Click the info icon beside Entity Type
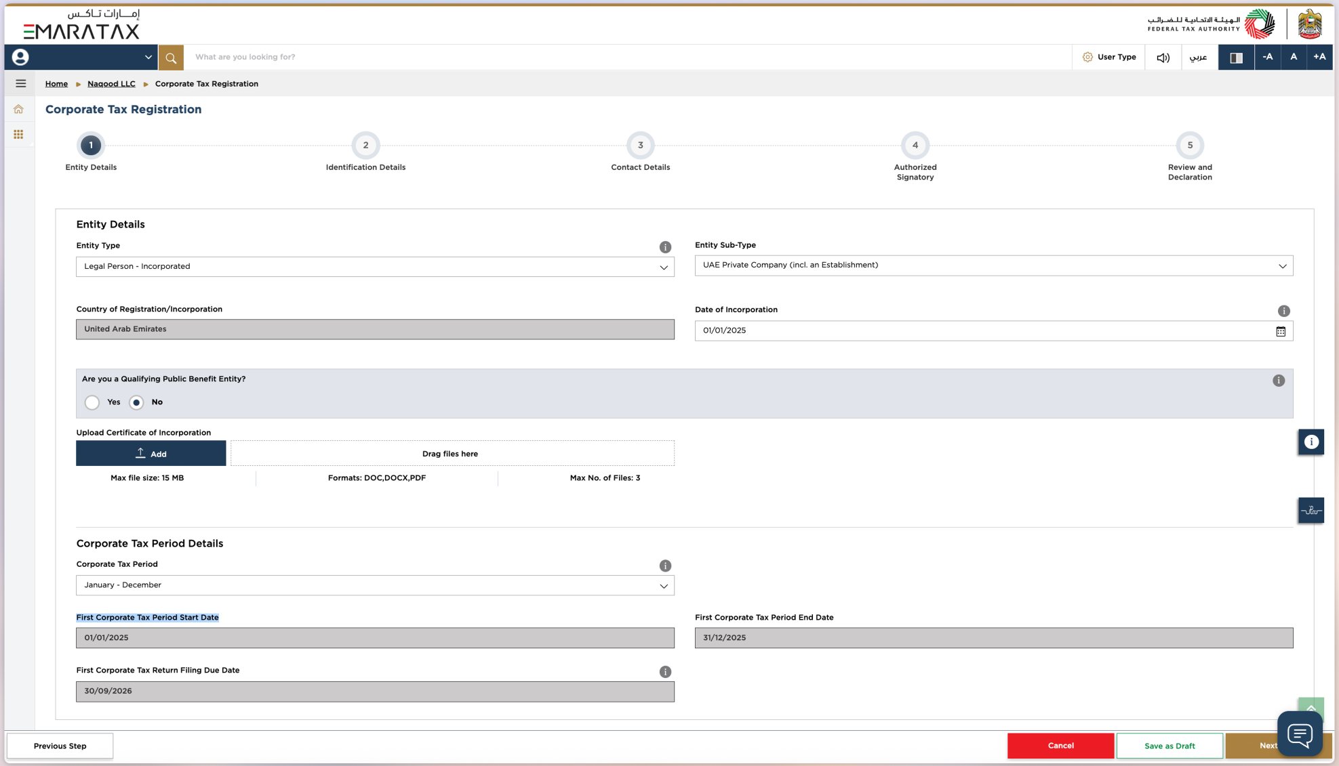This screenshot has width=1339, height=766. [665, 247]
